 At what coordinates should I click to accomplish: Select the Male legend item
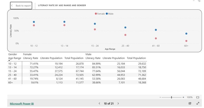[x=110, y=14]
